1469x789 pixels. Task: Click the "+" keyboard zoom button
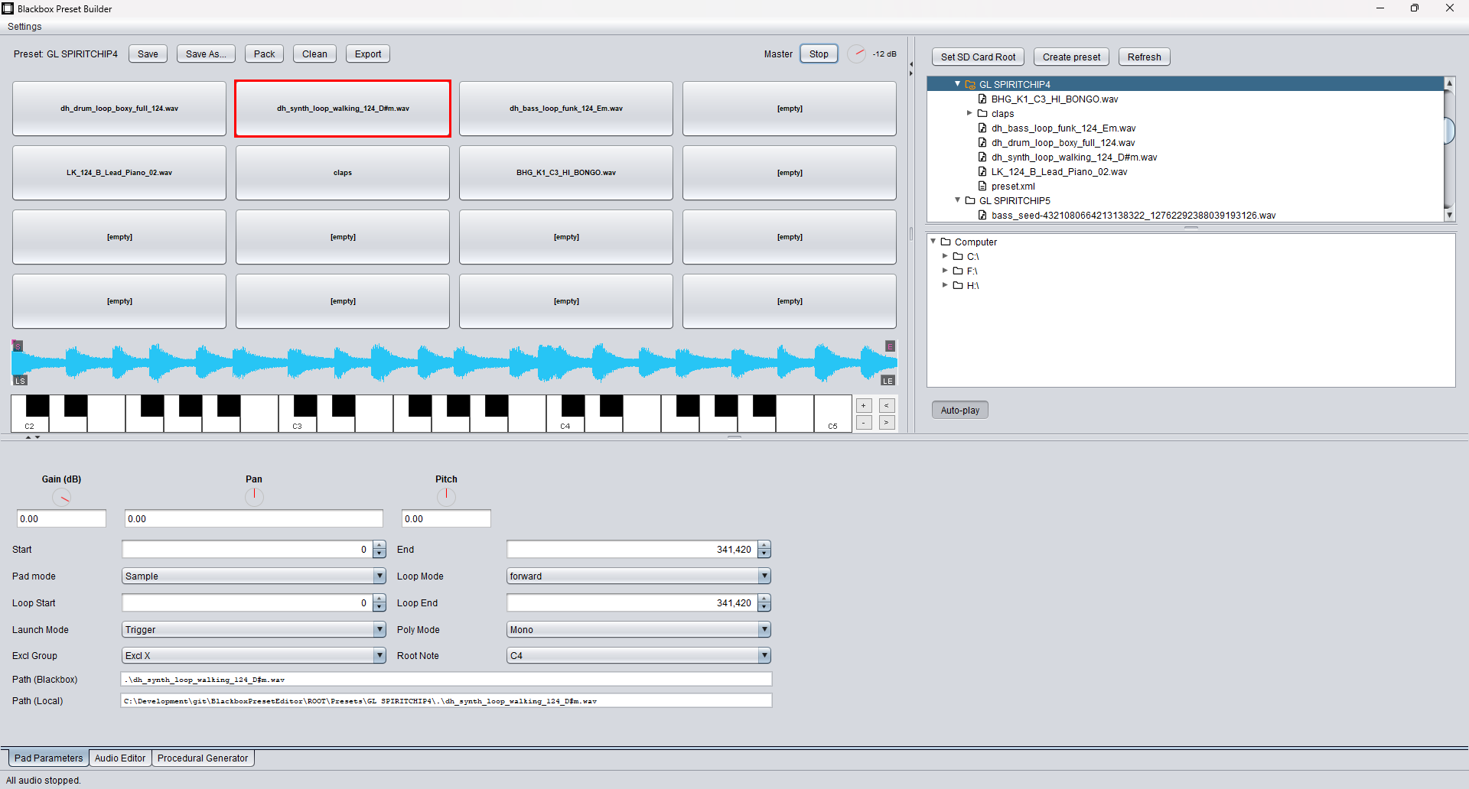tap(864, 405)
